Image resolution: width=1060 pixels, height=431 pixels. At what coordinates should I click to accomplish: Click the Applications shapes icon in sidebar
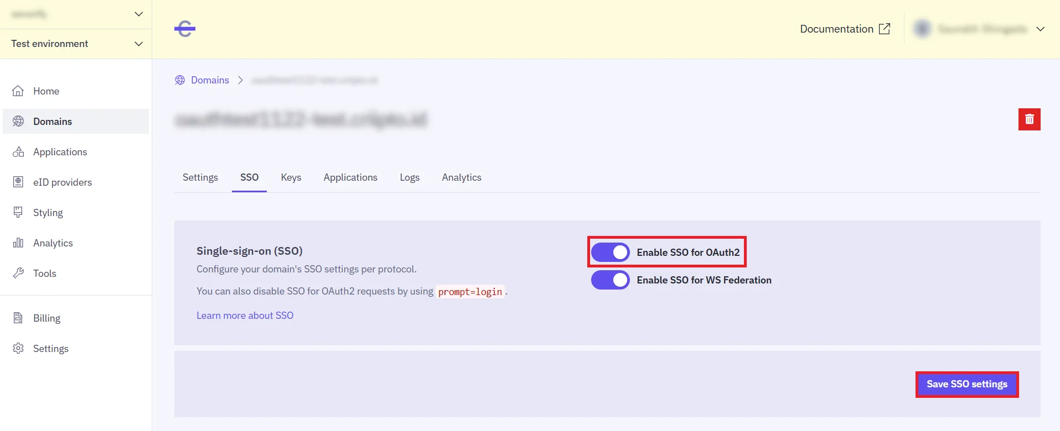point(18,152)
